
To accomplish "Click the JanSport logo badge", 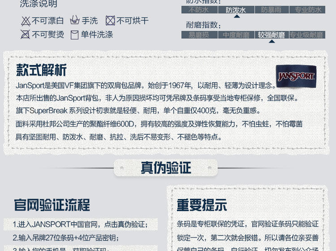I will (x=296, y=76).
